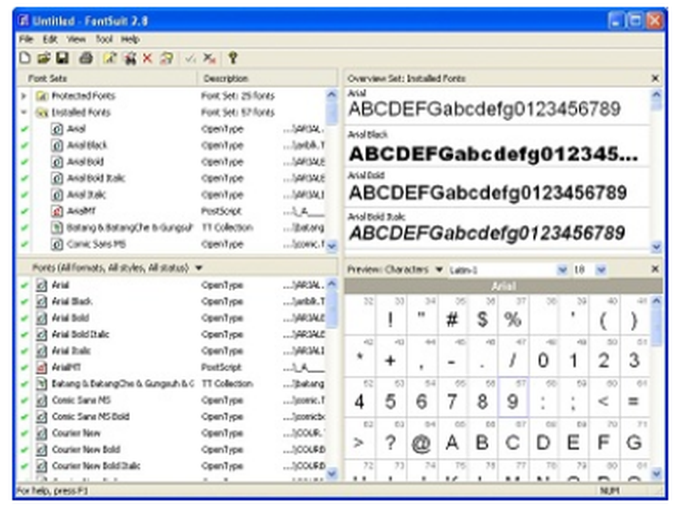Toggle the green checkmark for Arial Black in lower list
Viewport: 677px width, 516px height.
coord(24,301)
